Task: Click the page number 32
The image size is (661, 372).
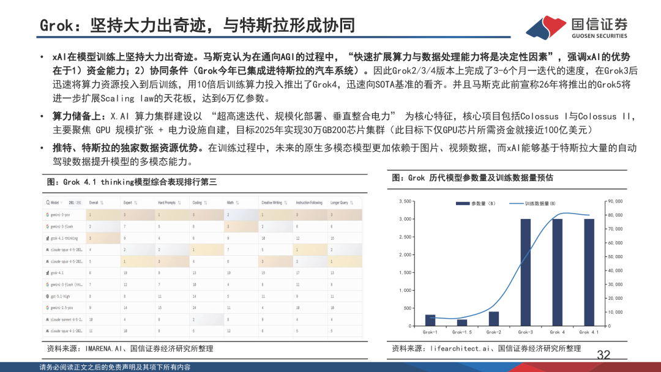Action: point(603,355)
